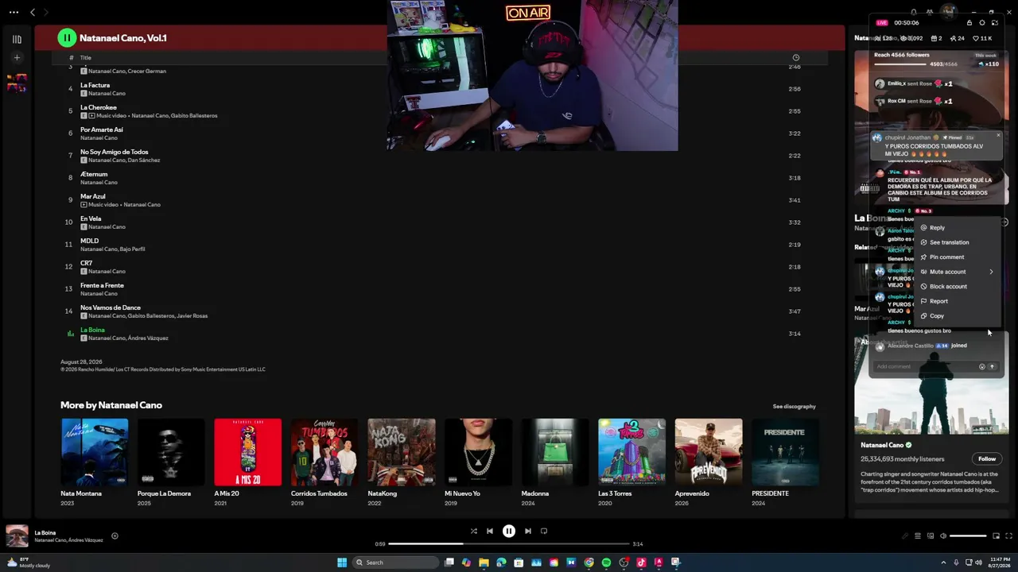Open the Andrés Vázquez link in the track list
Viewport: 1018px width, 572px height.
pos(148,338)
